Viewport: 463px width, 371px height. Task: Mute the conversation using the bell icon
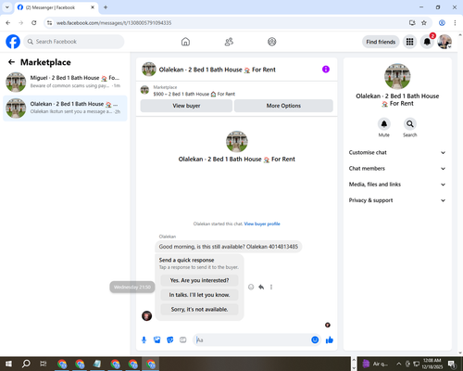point(384,124)
